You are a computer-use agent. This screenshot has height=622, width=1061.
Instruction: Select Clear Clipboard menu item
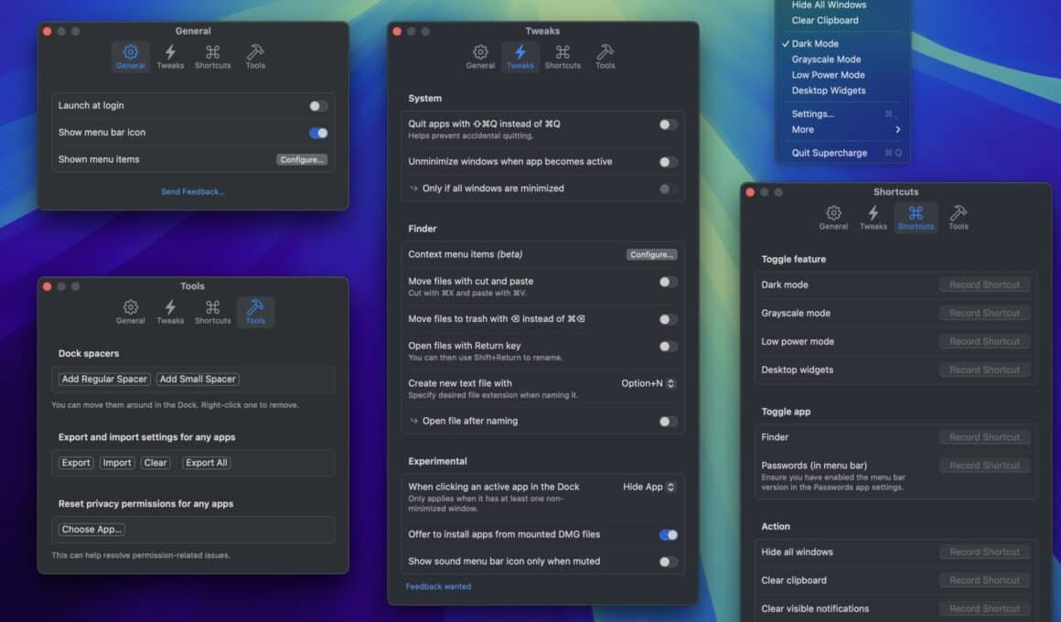[x=843, y=20]
